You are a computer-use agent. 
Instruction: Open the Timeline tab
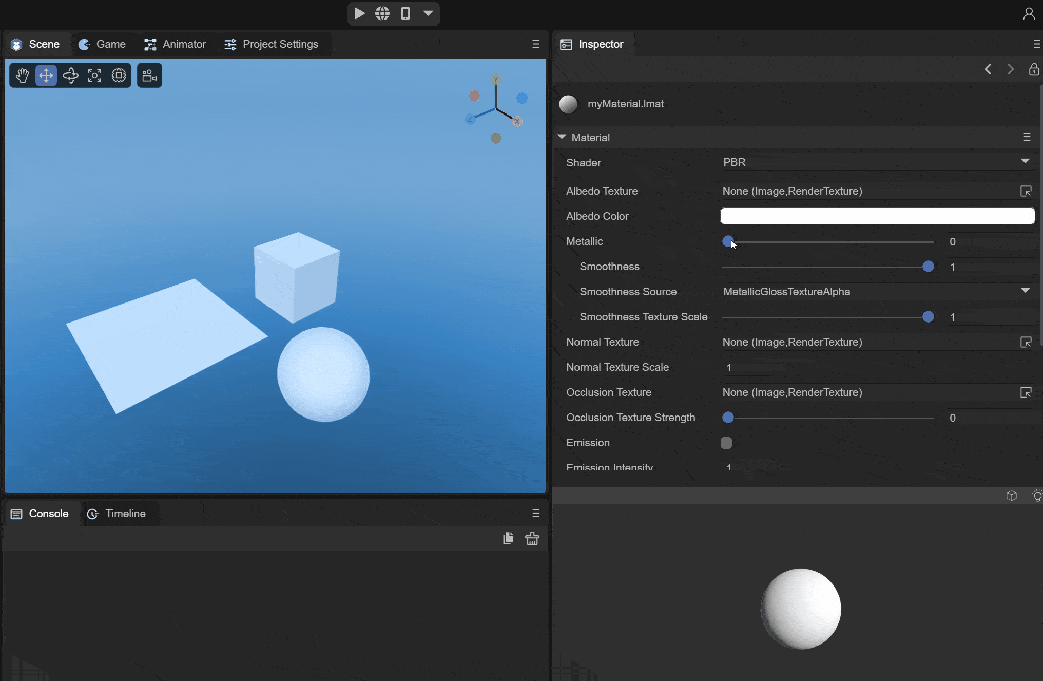pyautogui.click(x=117, y=514)
